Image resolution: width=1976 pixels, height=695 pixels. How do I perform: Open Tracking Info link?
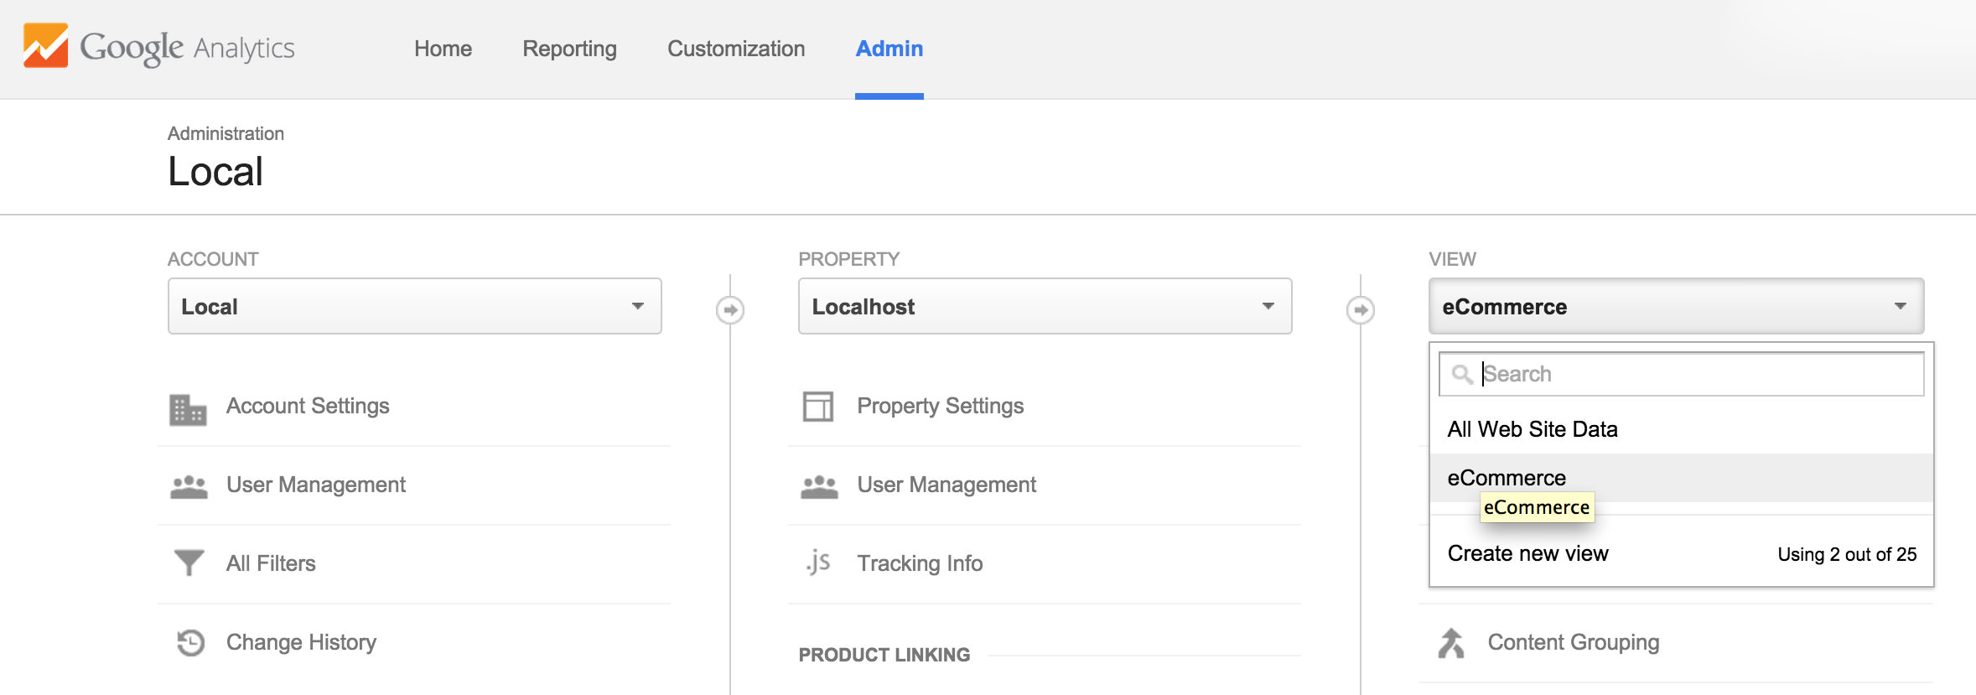point(920,563)
